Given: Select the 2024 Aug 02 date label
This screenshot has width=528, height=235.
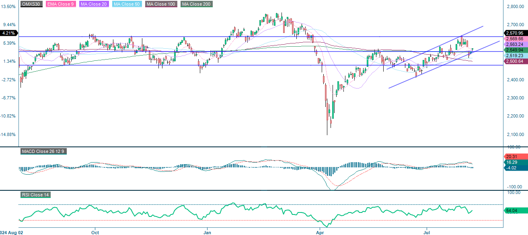Looking at the screenshot, I should tap(10, 233).
